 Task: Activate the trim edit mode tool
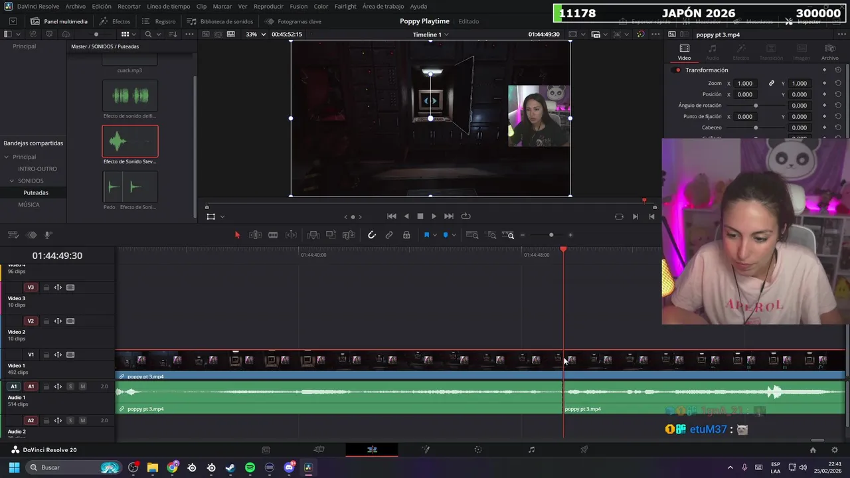pyautogui.click(x=255, y=235)
